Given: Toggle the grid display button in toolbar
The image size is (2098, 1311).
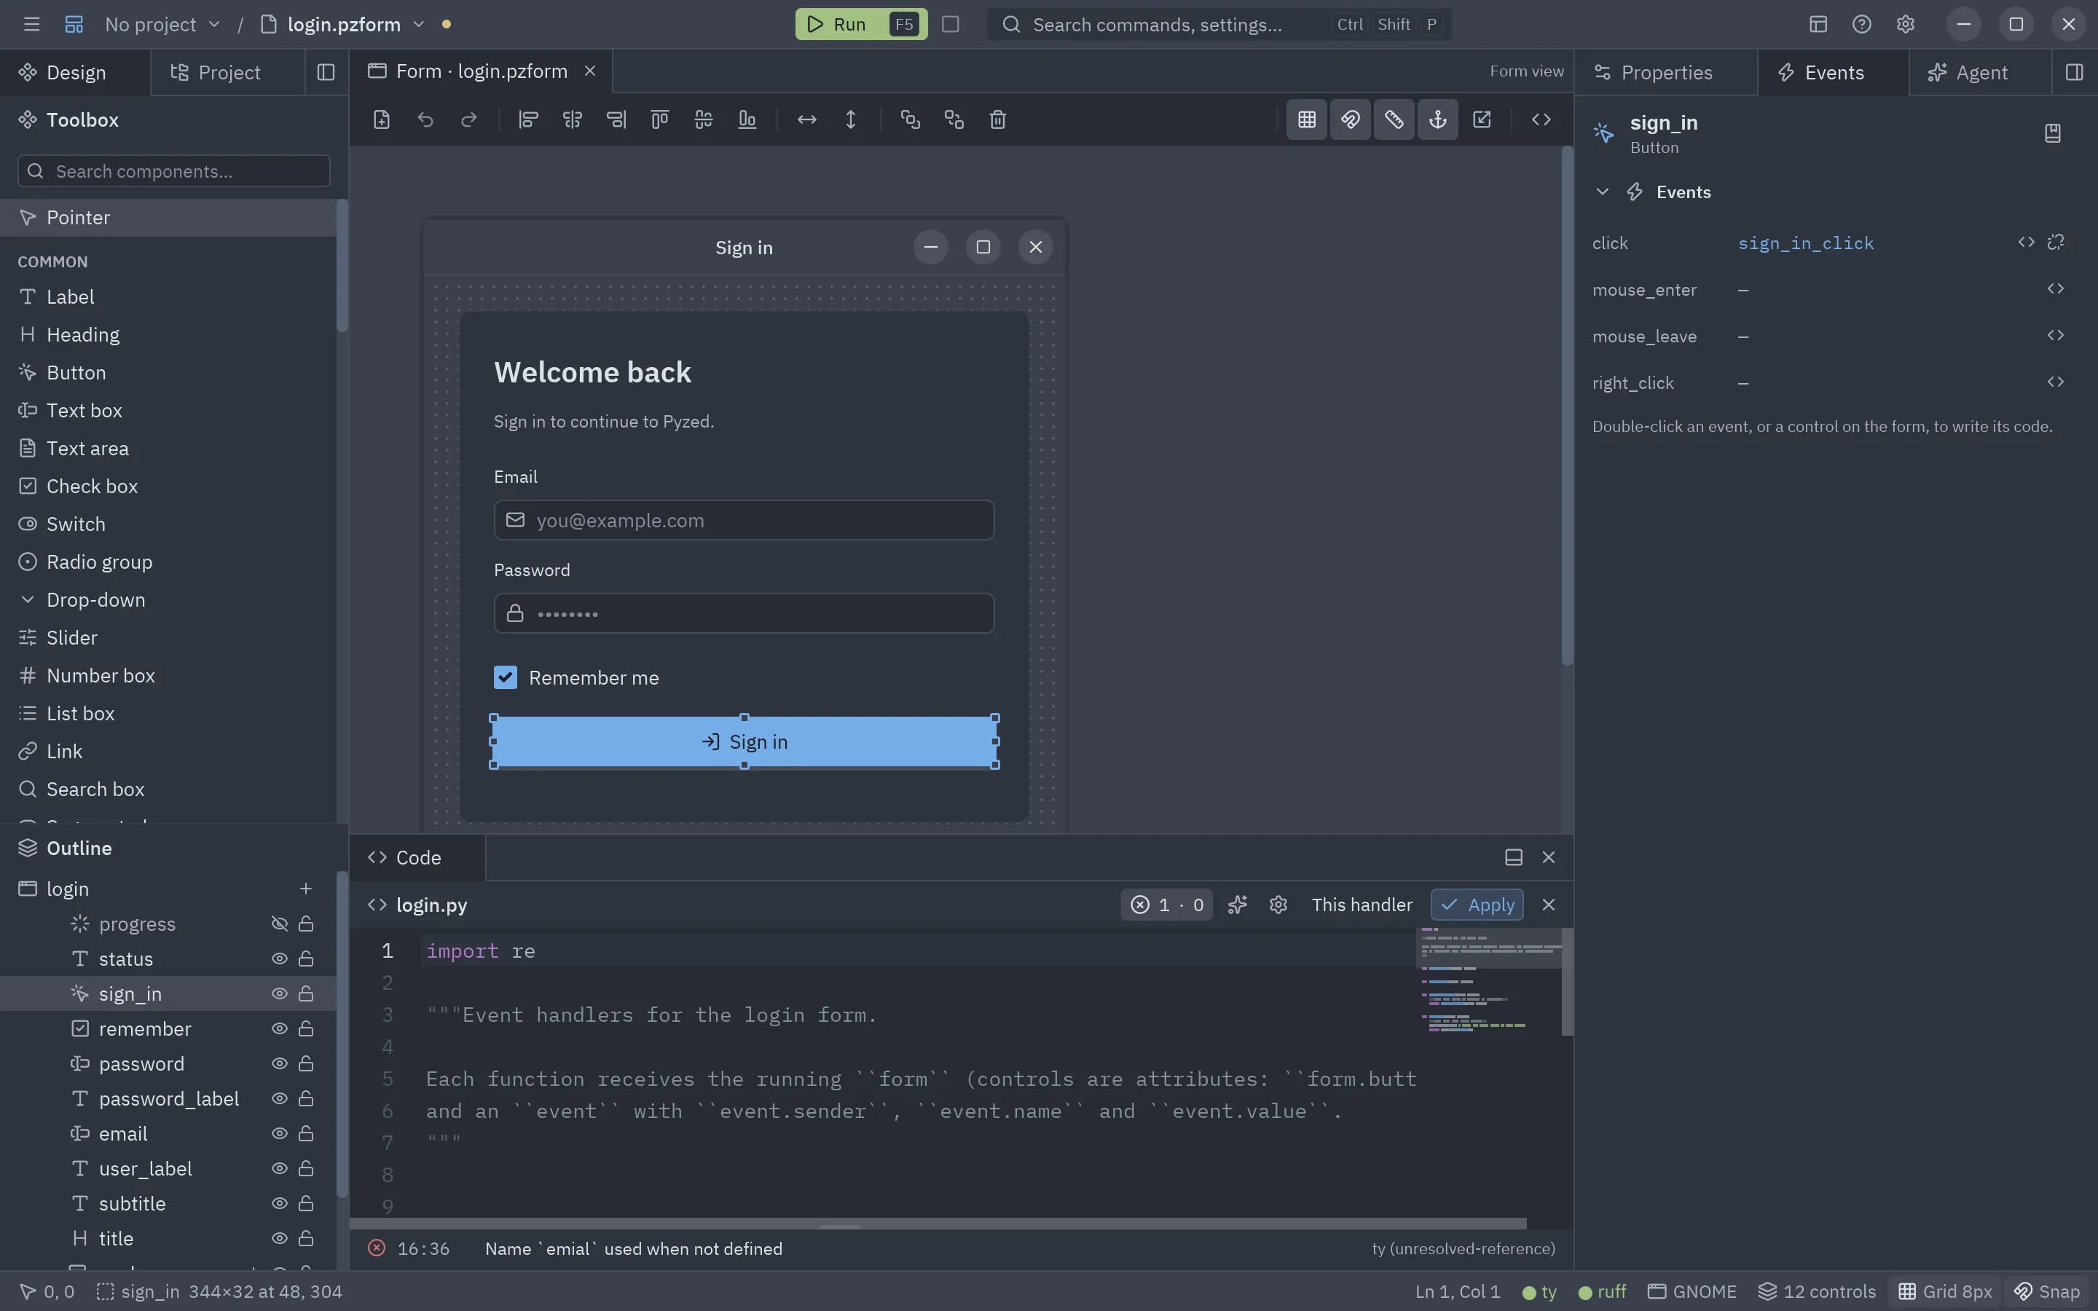Looking at the screenshot, I should (x=1306, y=119).
